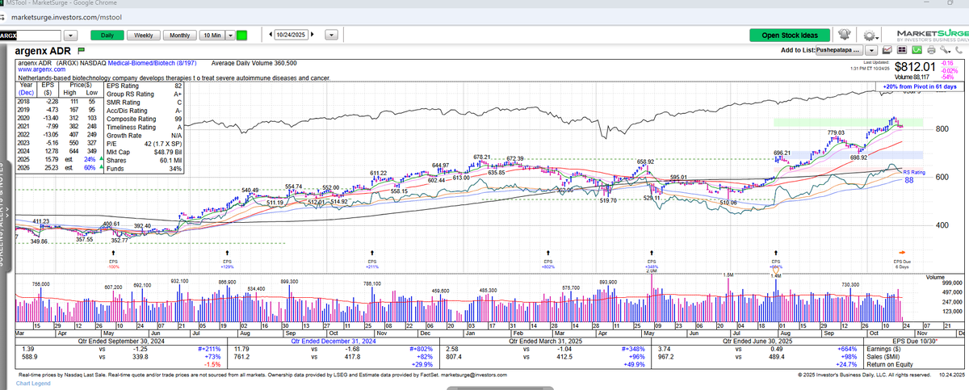The width and height of the screenshot is (969, 390).
Task: Click the Open Stock Ideas button
Action: point(790,36)
